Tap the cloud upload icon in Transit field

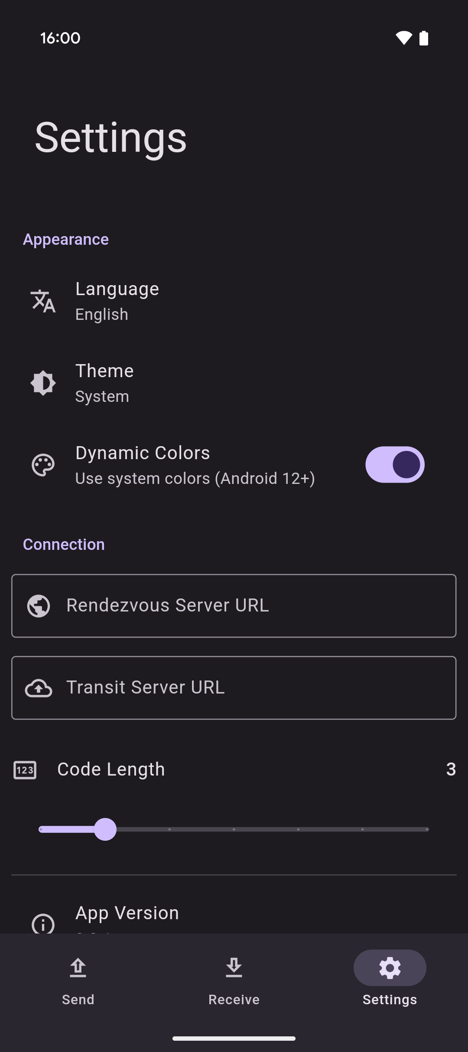pos(39,688)
